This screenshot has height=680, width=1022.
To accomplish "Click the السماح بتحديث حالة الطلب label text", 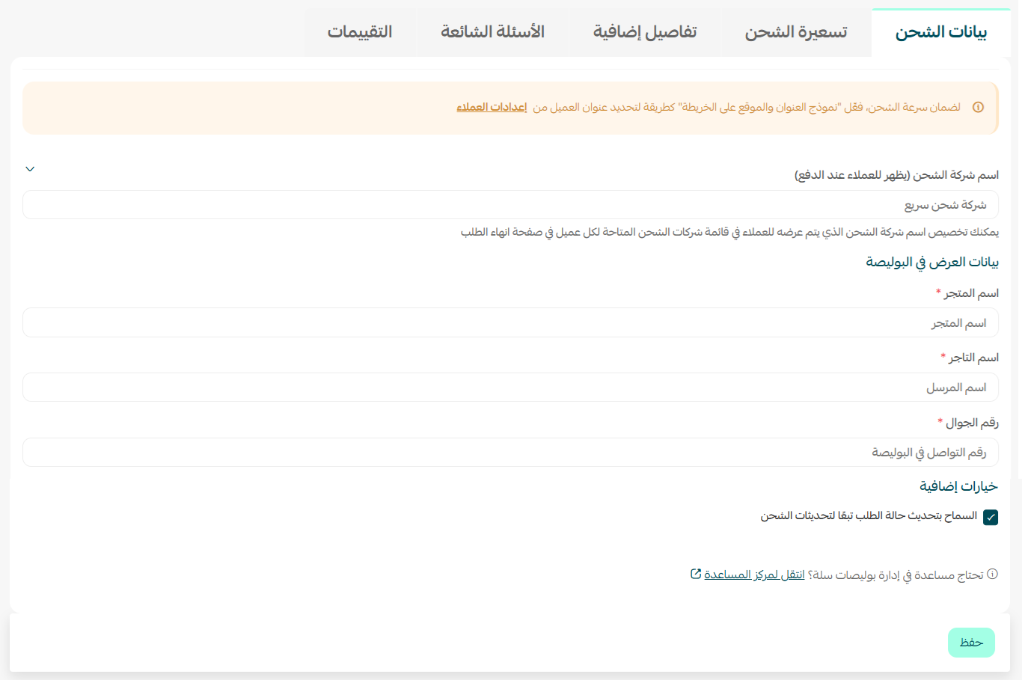I will coord(869,516).
